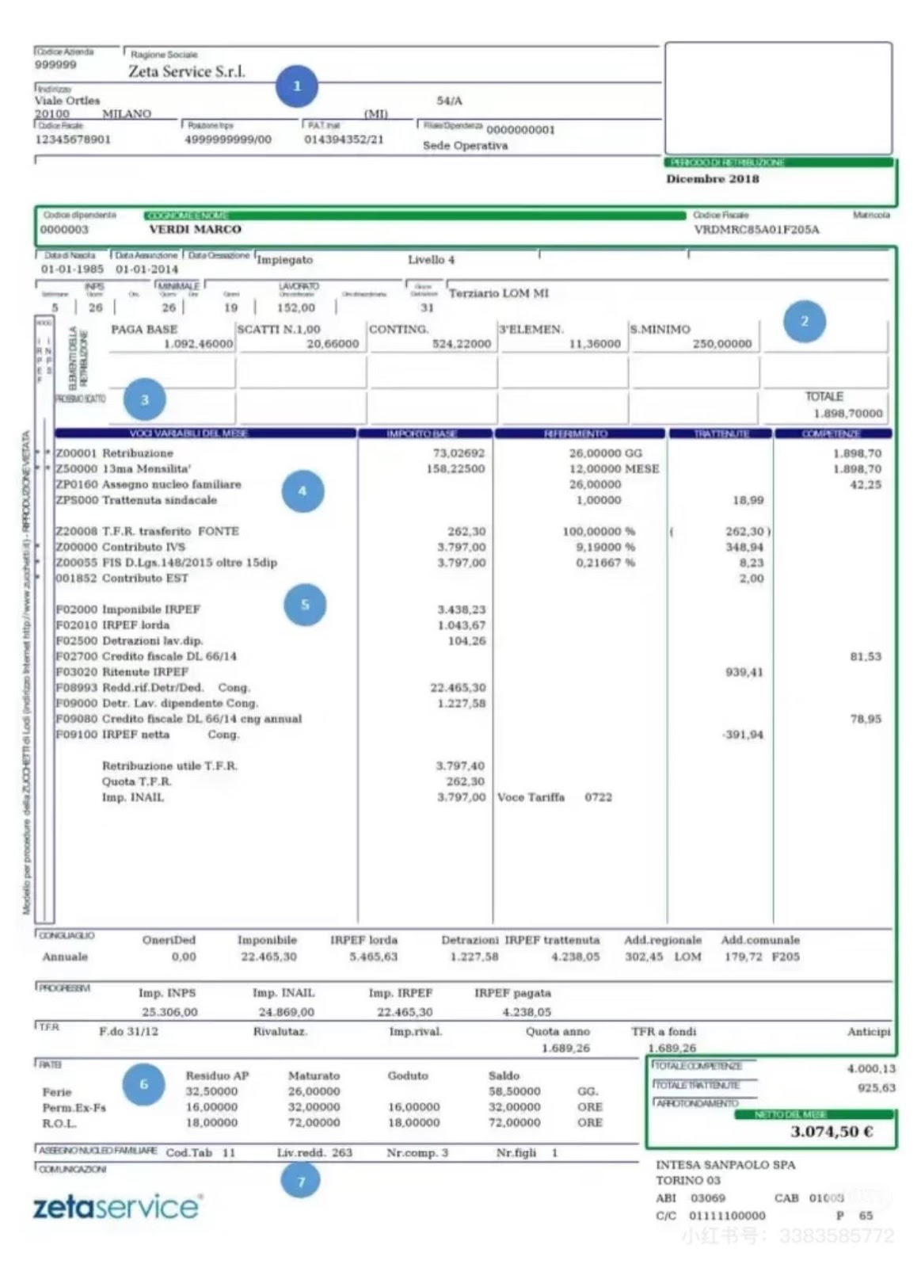Viewport: 921px width, 1268px height.
Task: Select the address line "Viale Ortles"
Action: pos(67,101)
